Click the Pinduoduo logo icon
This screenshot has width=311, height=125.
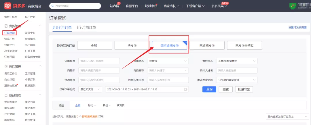coord(7,6)
